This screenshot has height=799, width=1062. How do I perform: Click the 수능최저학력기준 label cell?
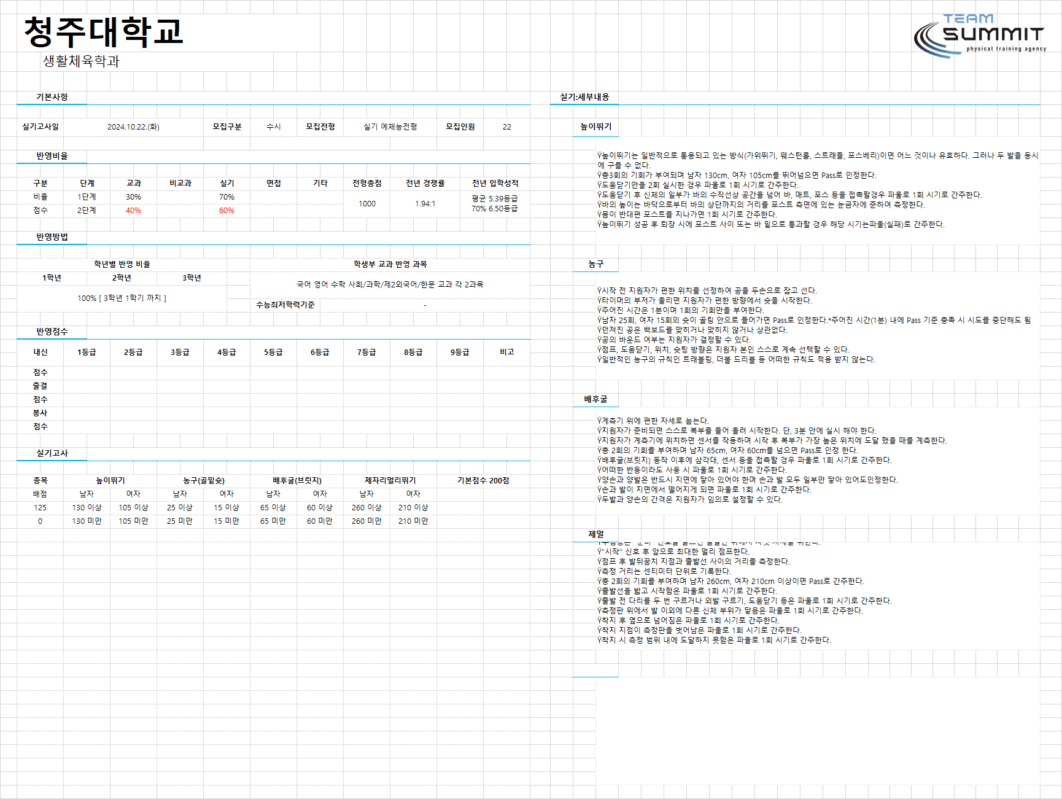(x=285, y=305)
